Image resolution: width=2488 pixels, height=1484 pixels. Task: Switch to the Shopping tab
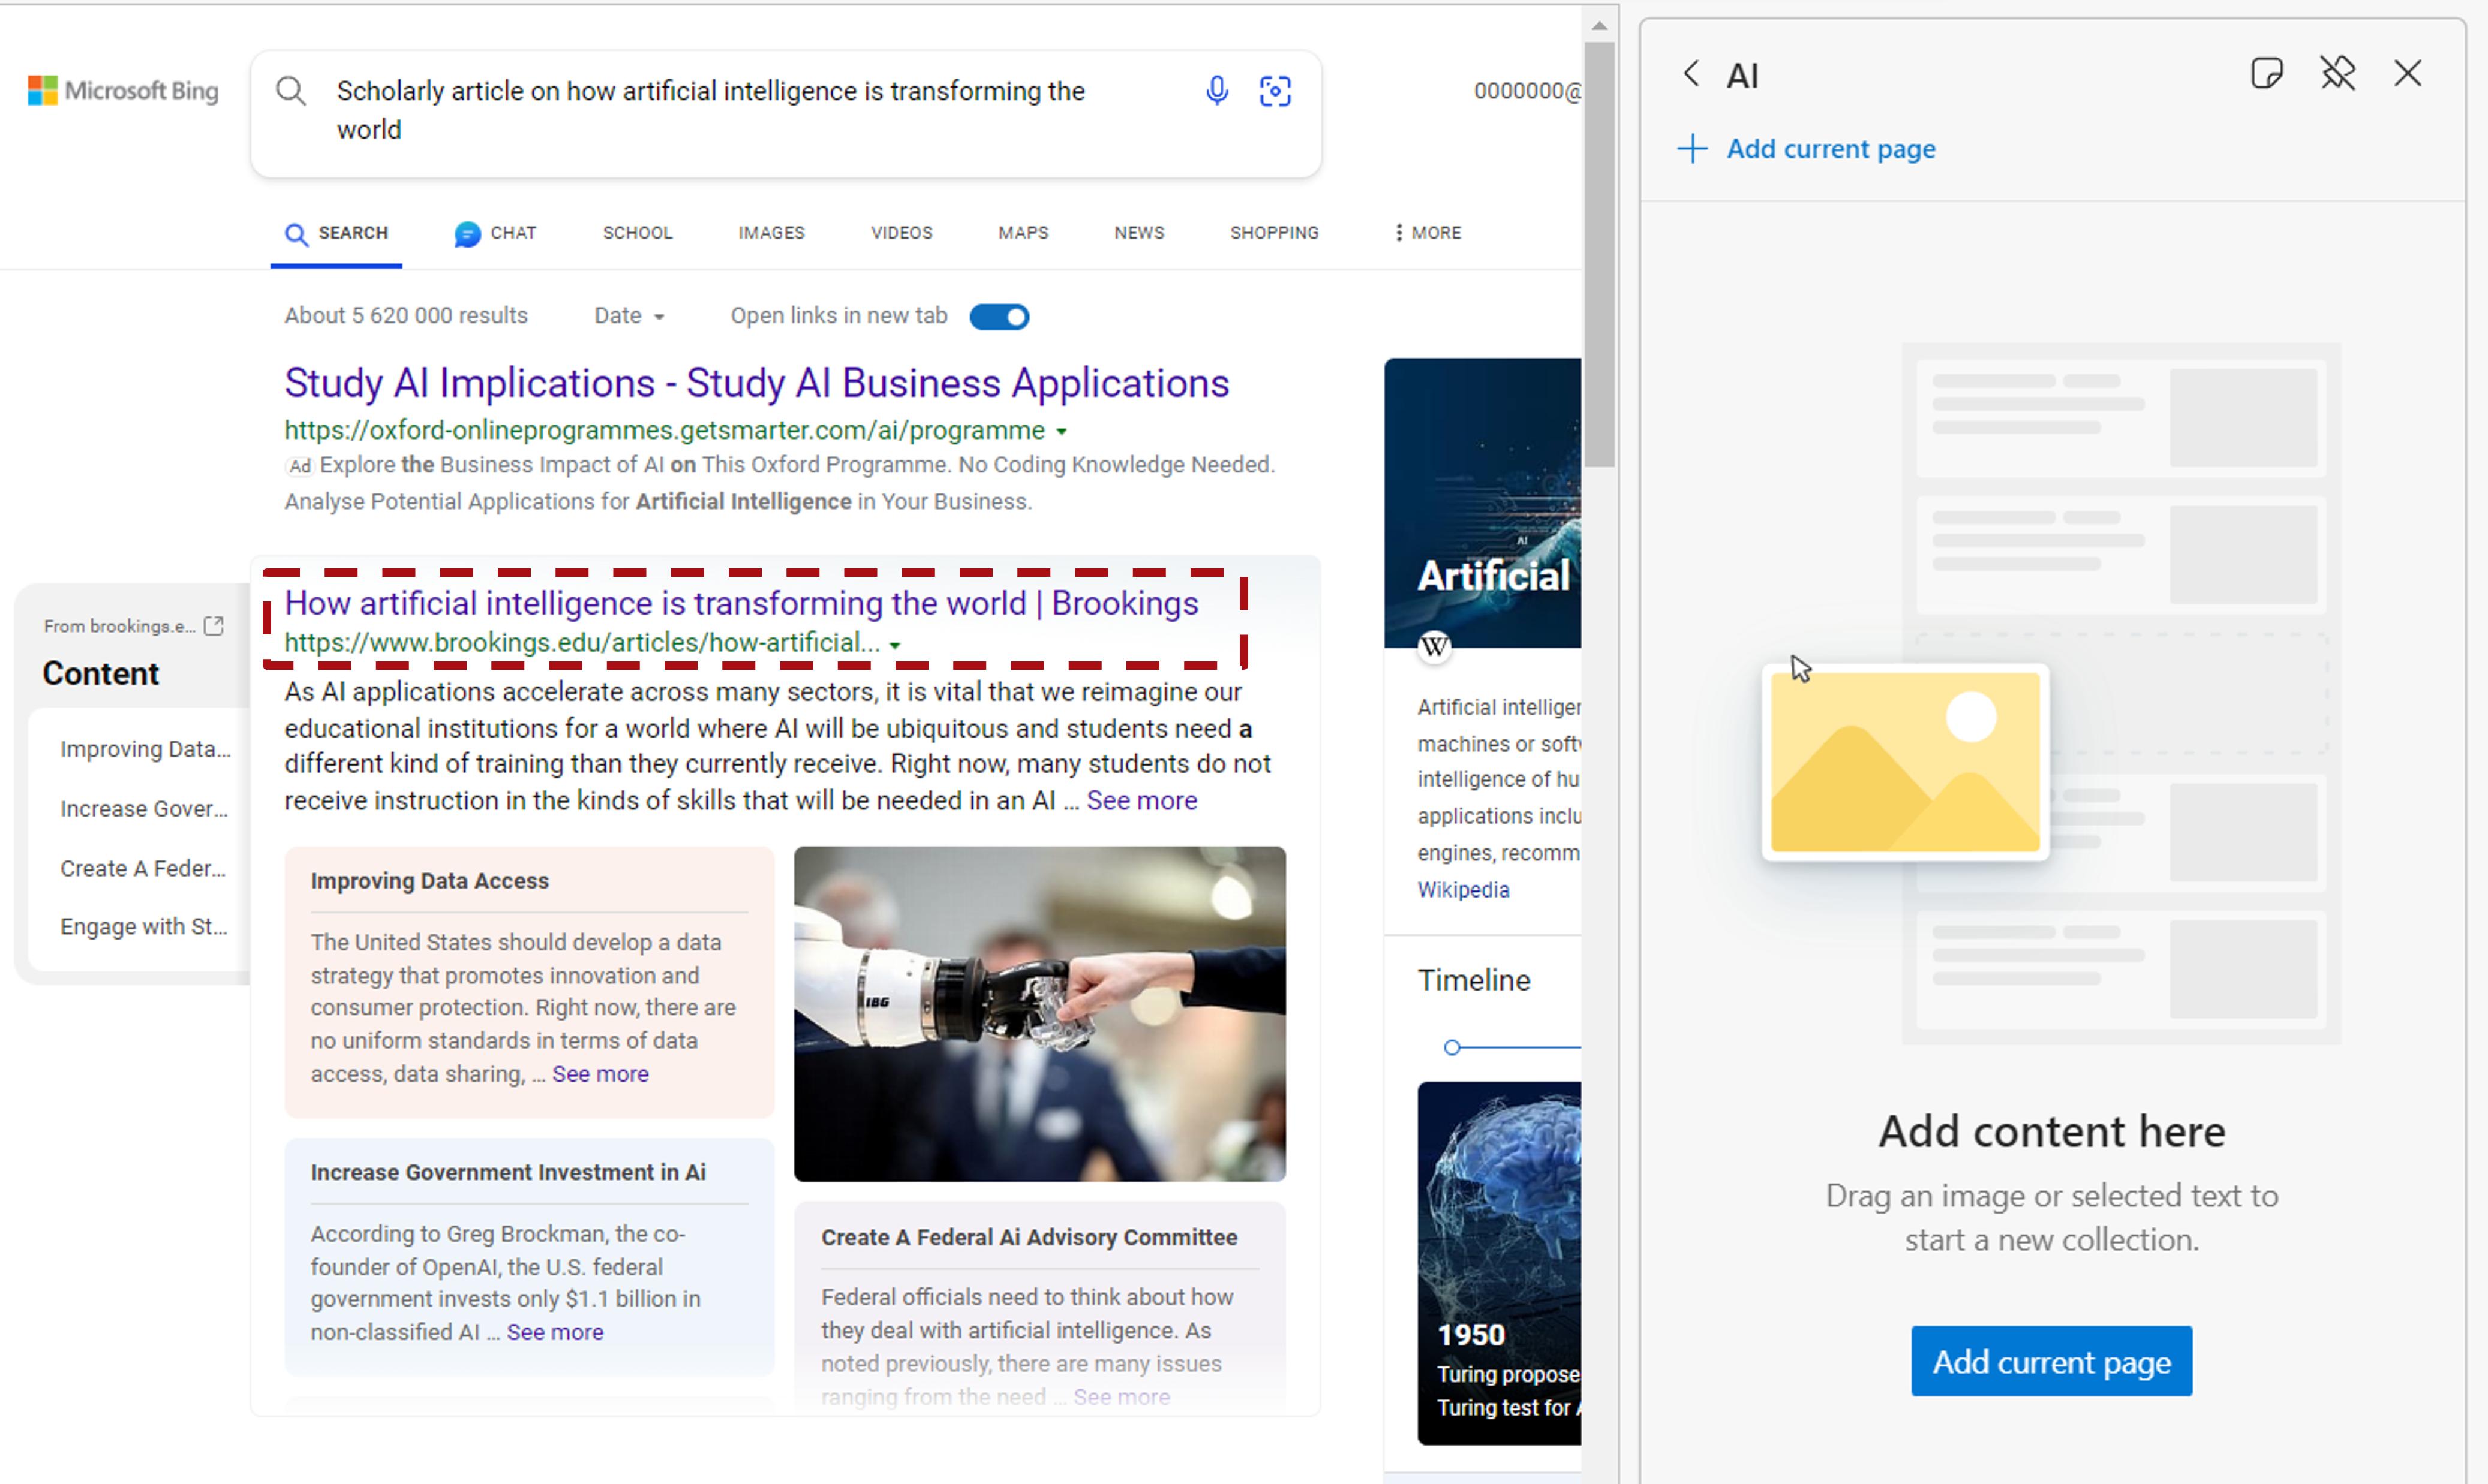pos(1275,233)
